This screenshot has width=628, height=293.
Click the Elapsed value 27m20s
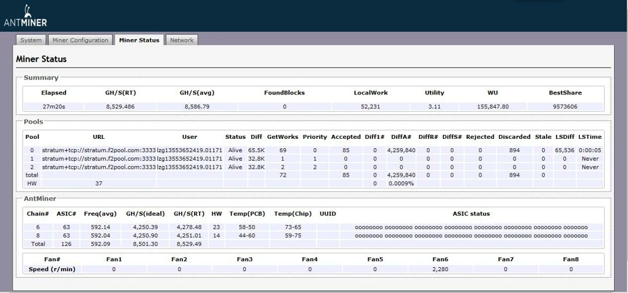point(54,106)
